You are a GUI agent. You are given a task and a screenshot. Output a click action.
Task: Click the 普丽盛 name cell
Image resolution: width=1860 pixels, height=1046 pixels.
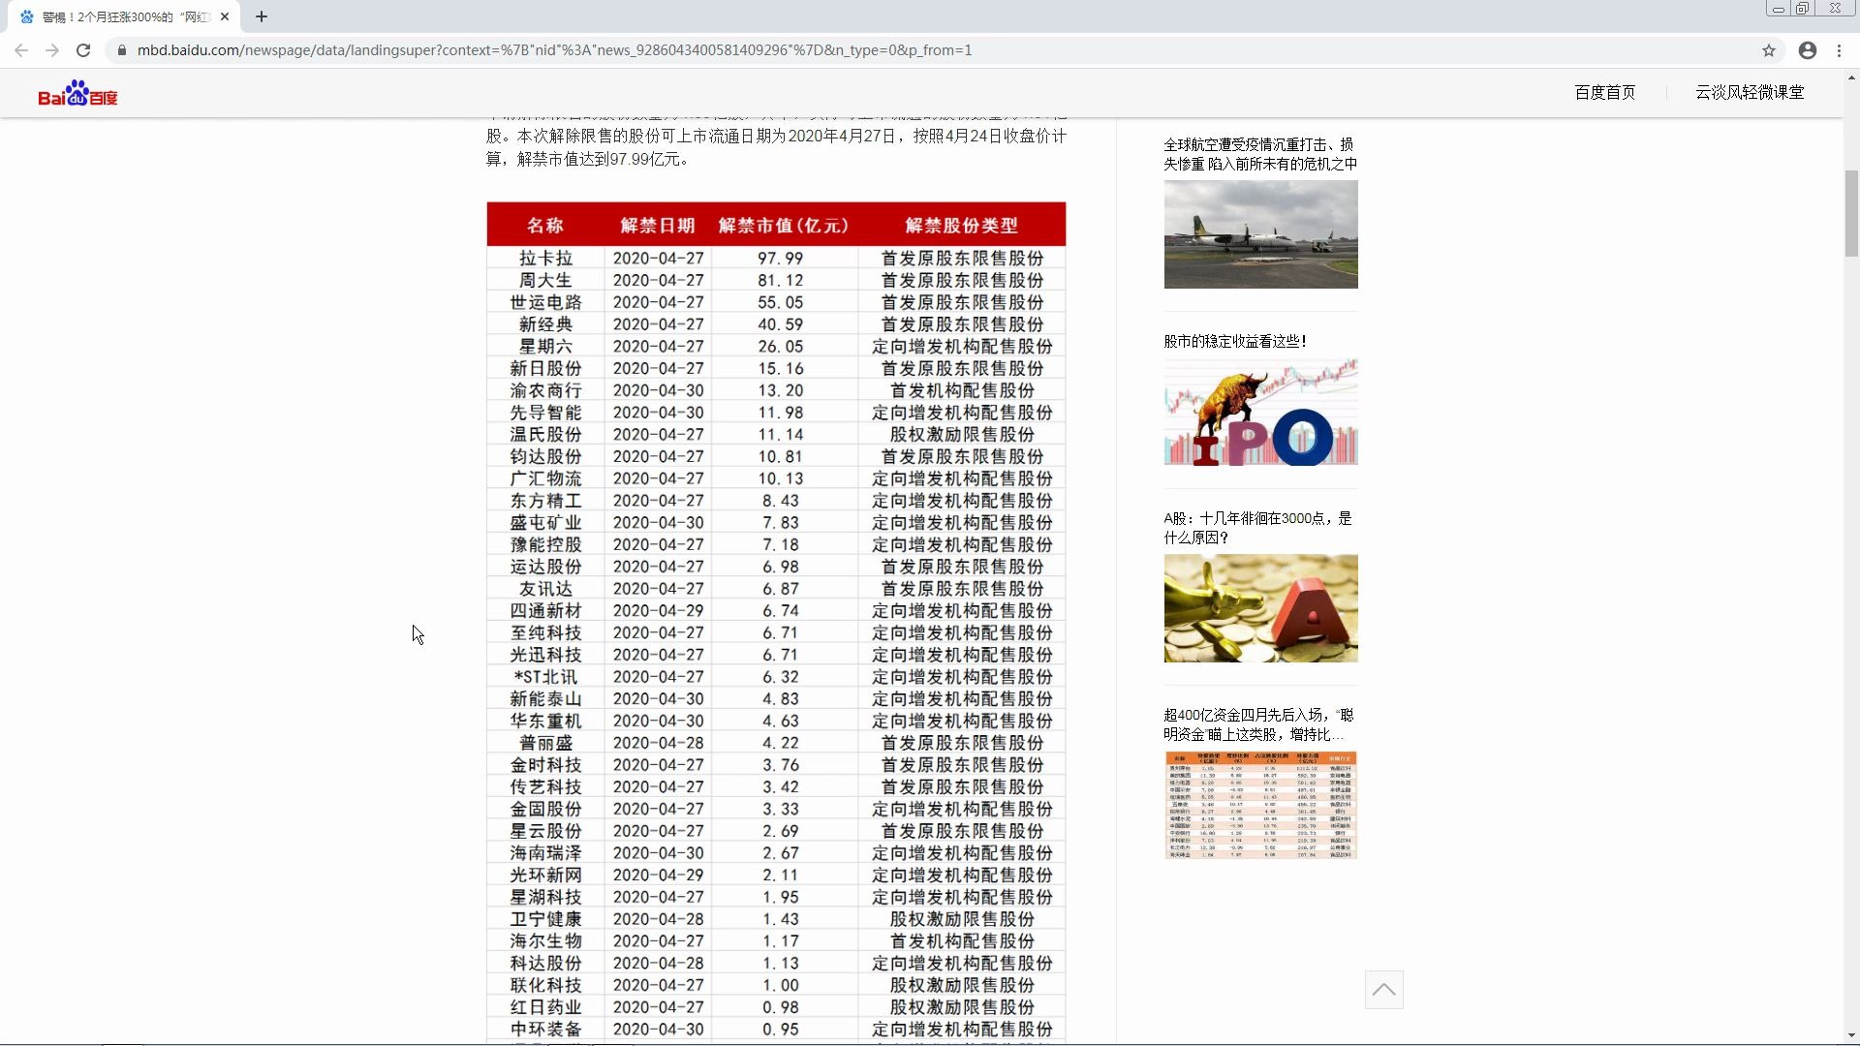[x=545, y=743]
